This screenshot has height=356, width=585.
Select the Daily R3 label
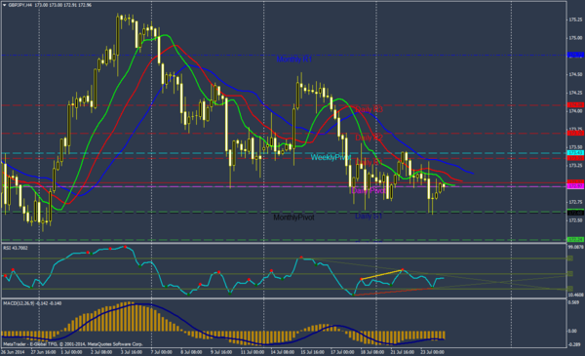369,109
